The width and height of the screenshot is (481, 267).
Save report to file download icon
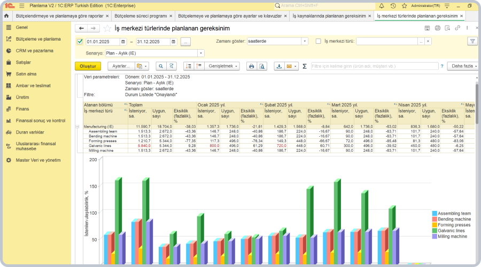(279, 66)
